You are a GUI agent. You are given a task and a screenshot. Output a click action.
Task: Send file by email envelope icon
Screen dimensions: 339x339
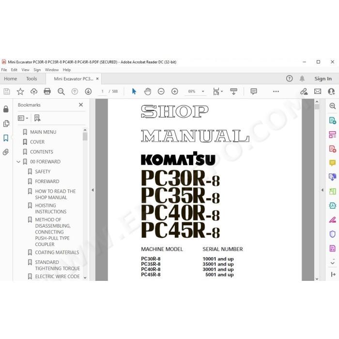[x=318, y=92]
